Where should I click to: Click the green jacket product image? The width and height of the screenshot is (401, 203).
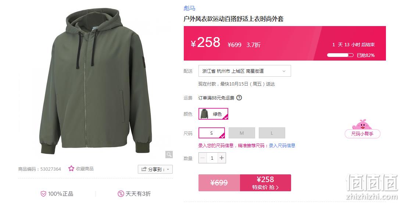[x=96, y=82]
